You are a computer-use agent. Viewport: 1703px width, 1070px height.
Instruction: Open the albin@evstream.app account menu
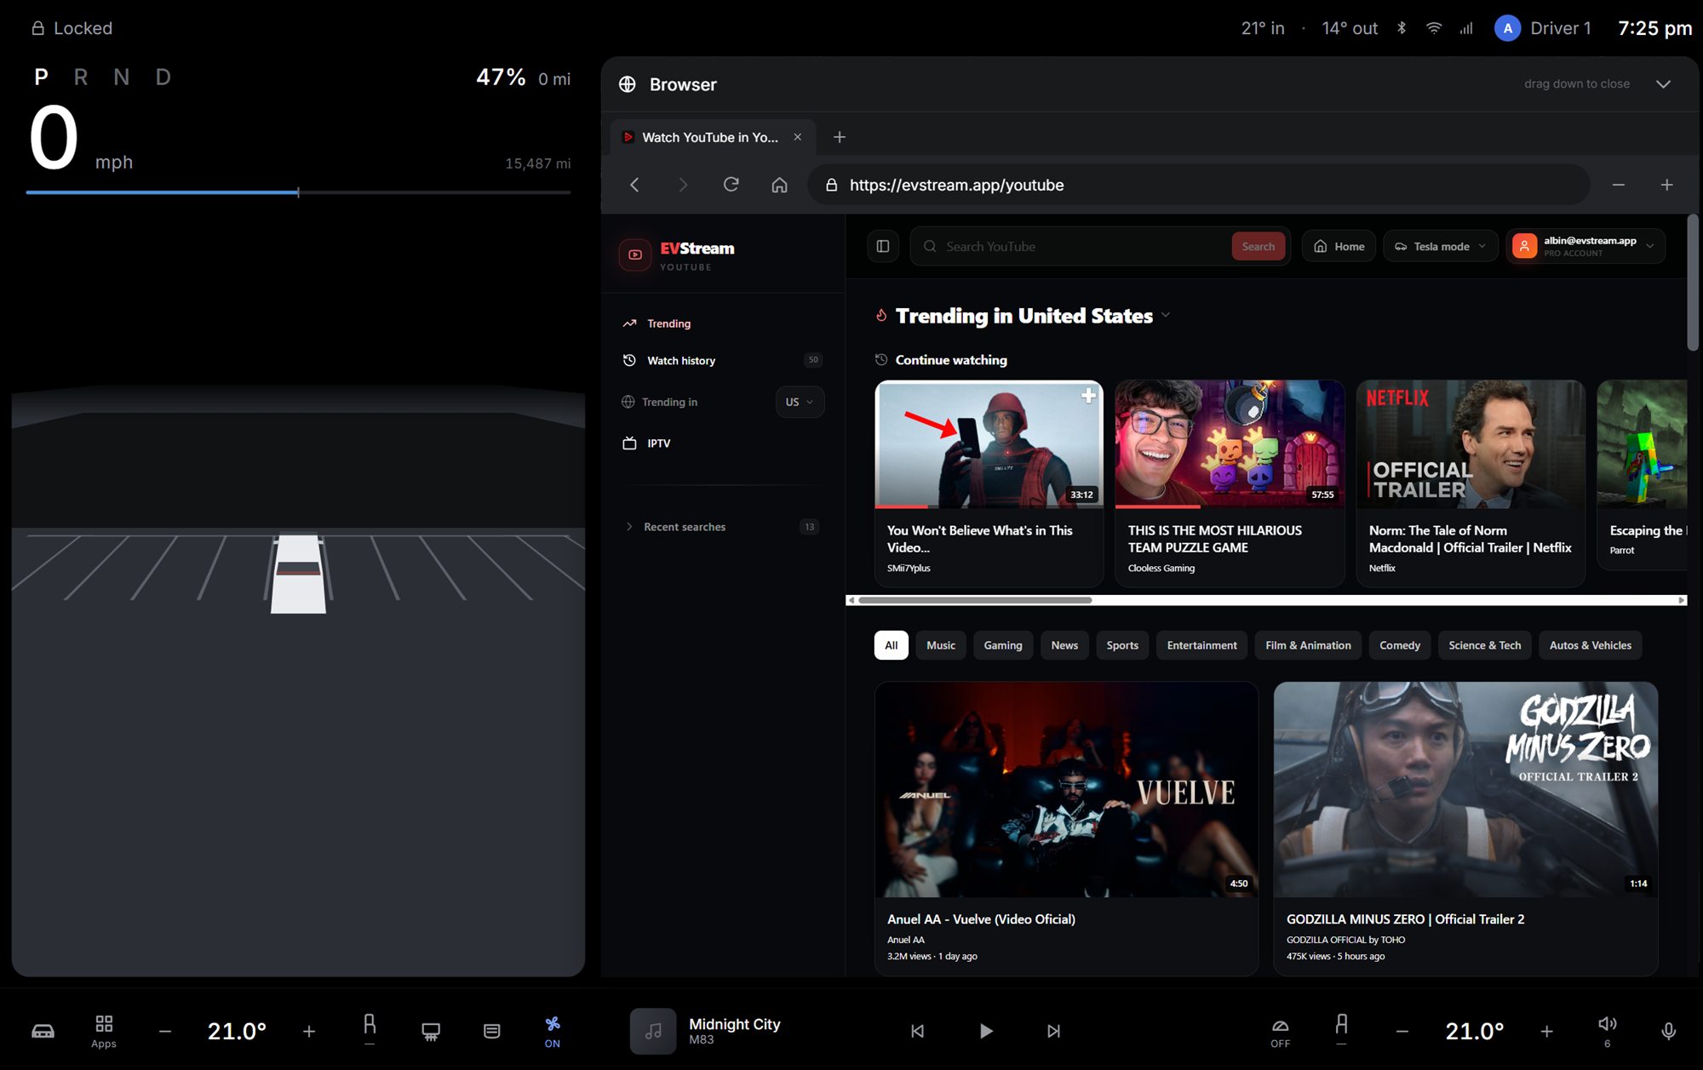1586,246
